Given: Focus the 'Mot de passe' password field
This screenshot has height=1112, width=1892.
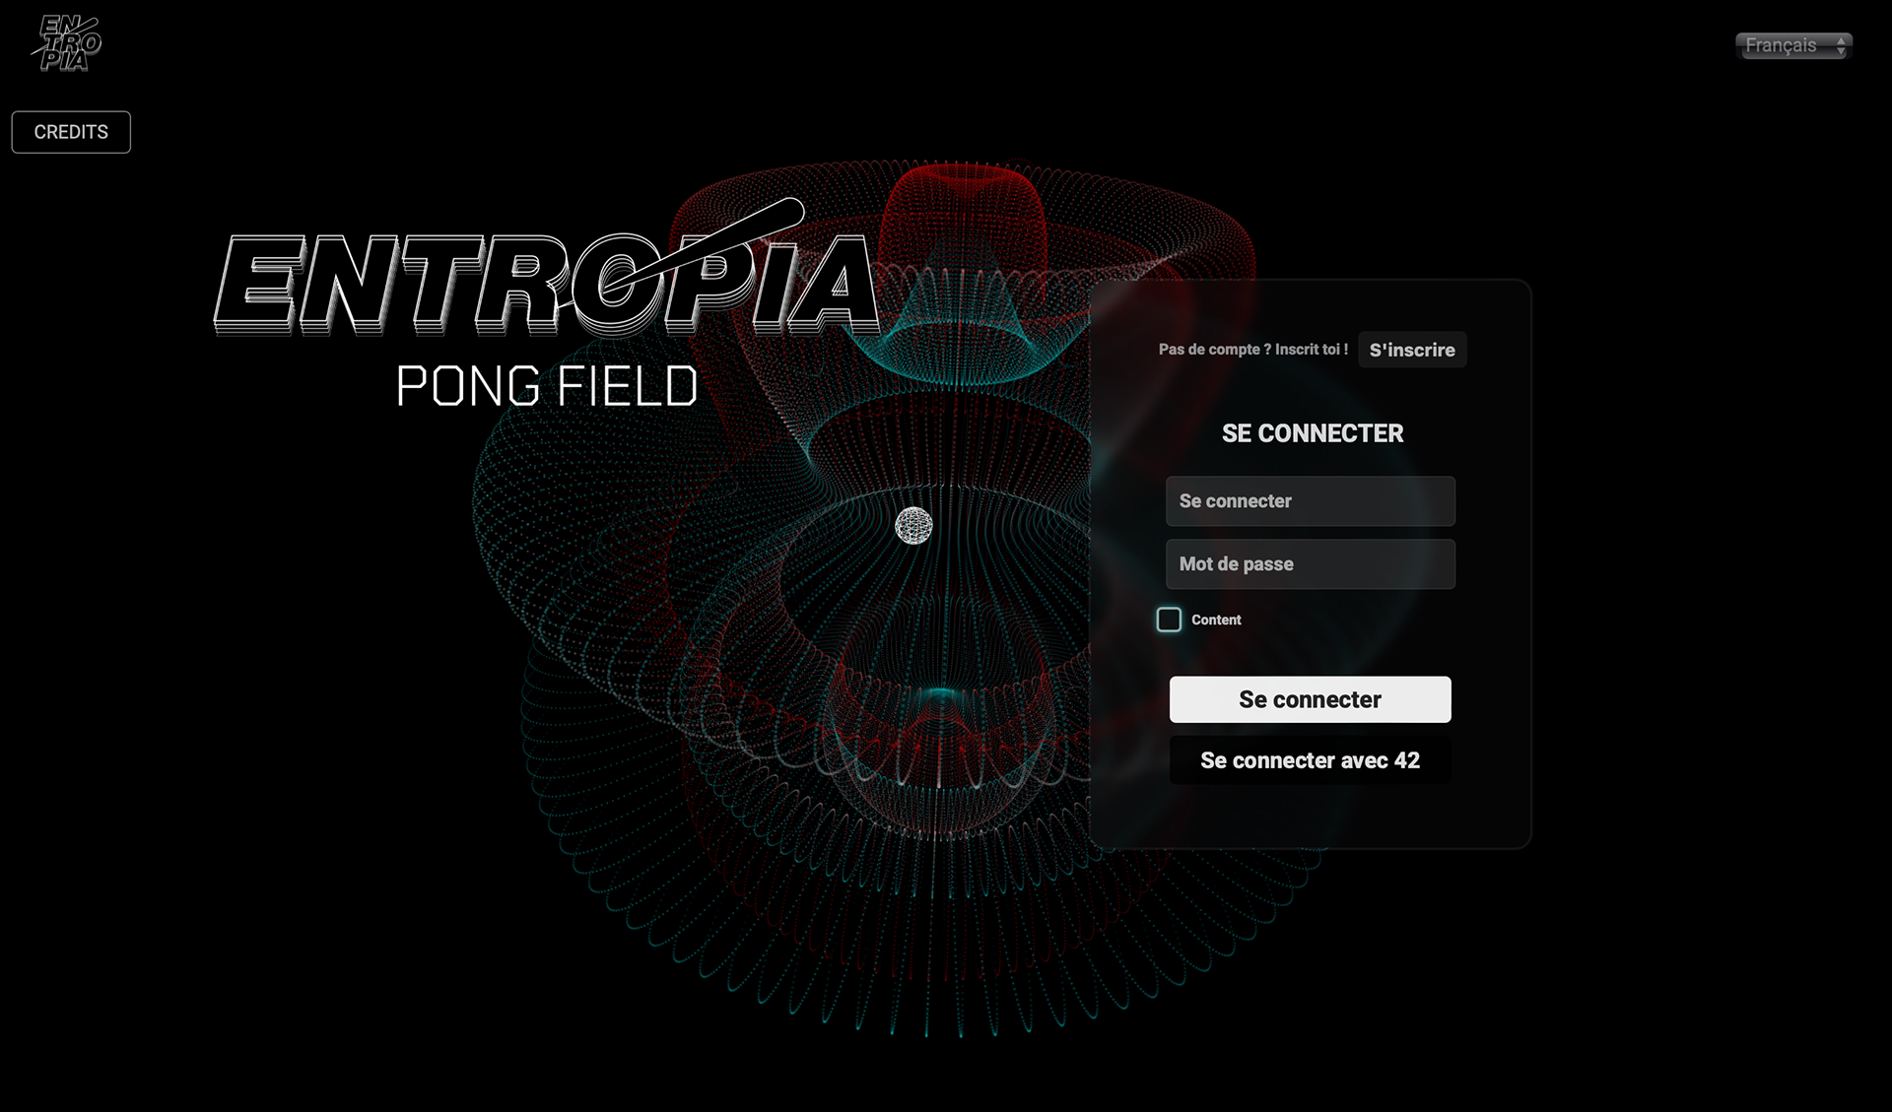Looking at the screenshot, I should (x=1310, y=564).
